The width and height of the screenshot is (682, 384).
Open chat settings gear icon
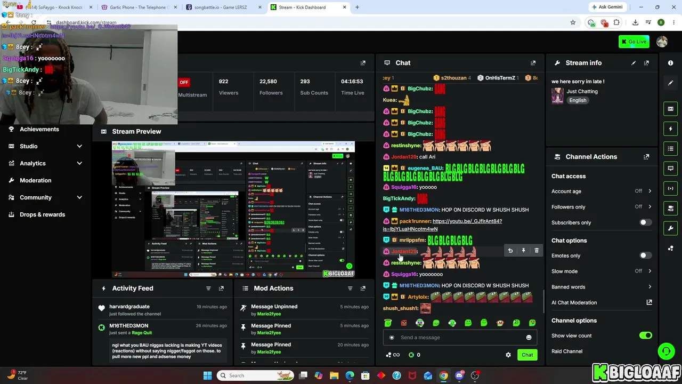click(508, 355)
